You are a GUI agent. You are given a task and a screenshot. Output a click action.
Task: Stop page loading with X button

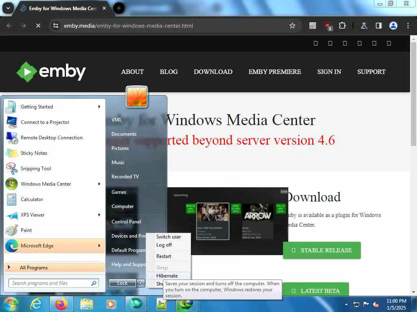(x=38, y=26)
